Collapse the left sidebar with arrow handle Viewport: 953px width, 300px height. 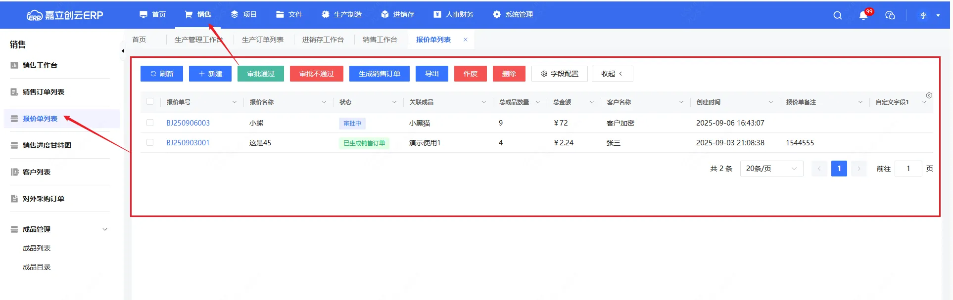coord(123,51)
